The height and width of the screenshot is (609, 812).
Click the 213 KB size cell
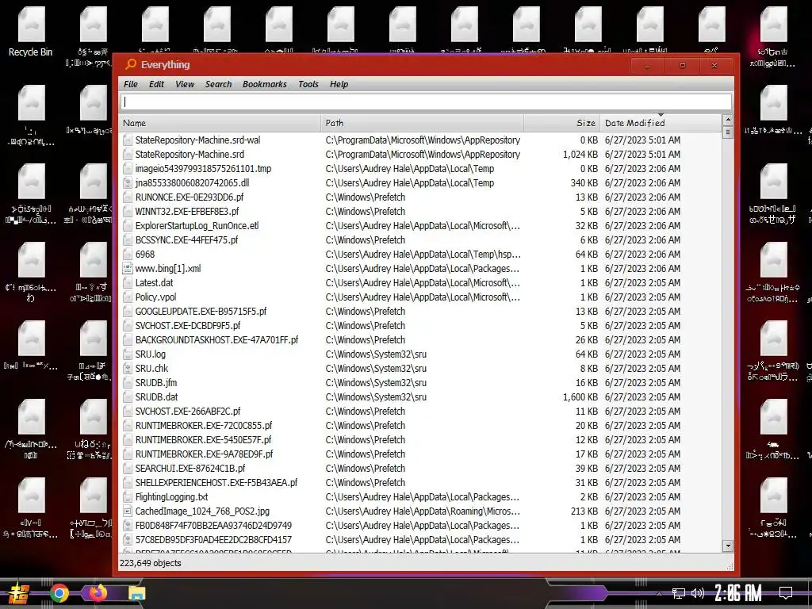[584, 511]
